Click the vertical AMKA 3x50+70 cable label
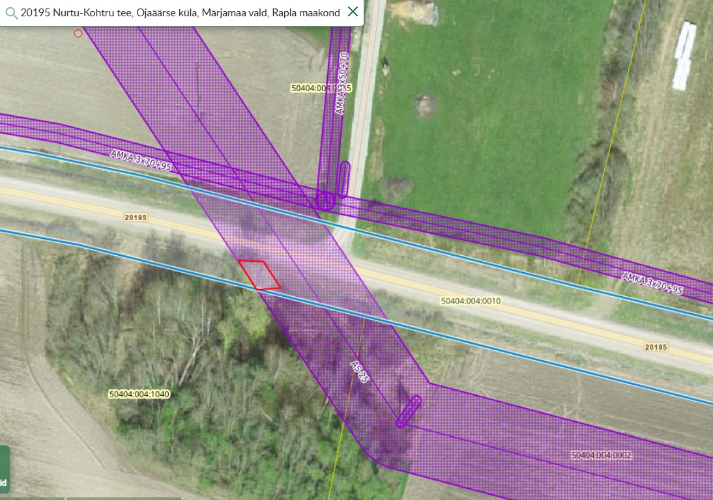 342,84
